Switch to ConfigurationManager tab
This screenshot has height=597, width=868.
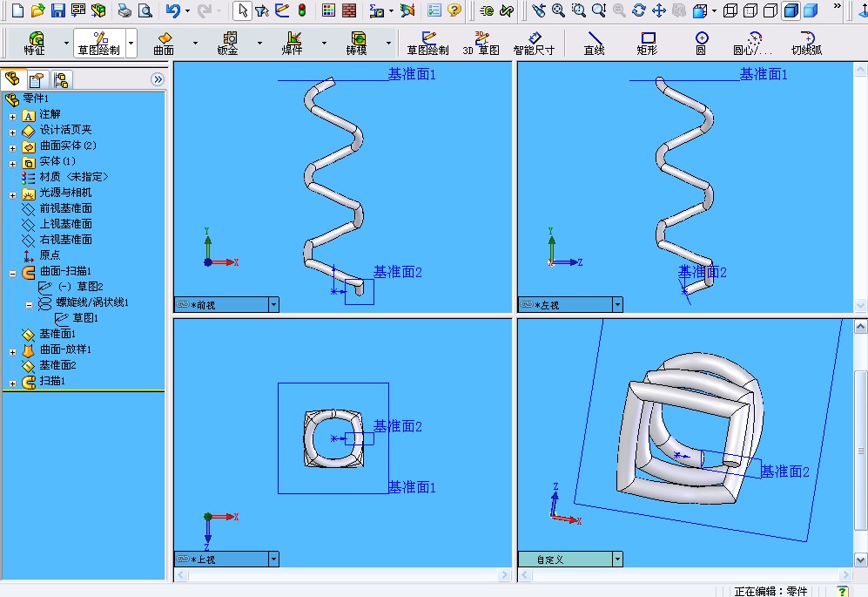pyautogui.click(x=61, y=80)
